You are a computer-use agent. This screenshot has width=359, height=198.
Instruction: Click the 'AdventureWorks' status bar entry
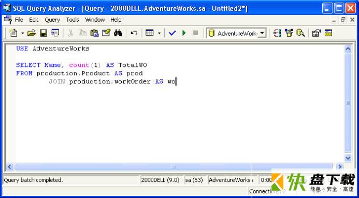229,180
